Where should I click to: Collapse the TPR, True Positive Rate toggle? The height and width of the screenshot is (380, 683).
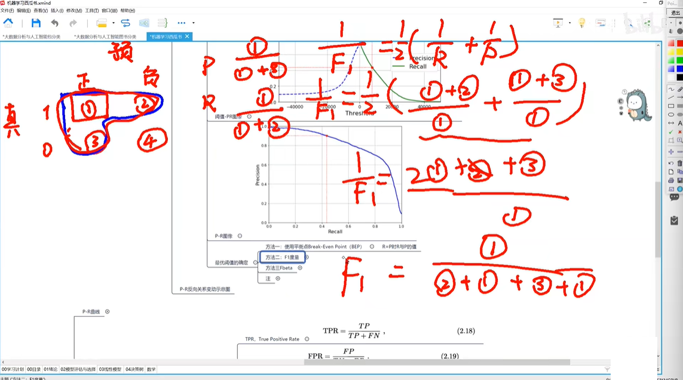pyautogui.click(x=307, y=339)
